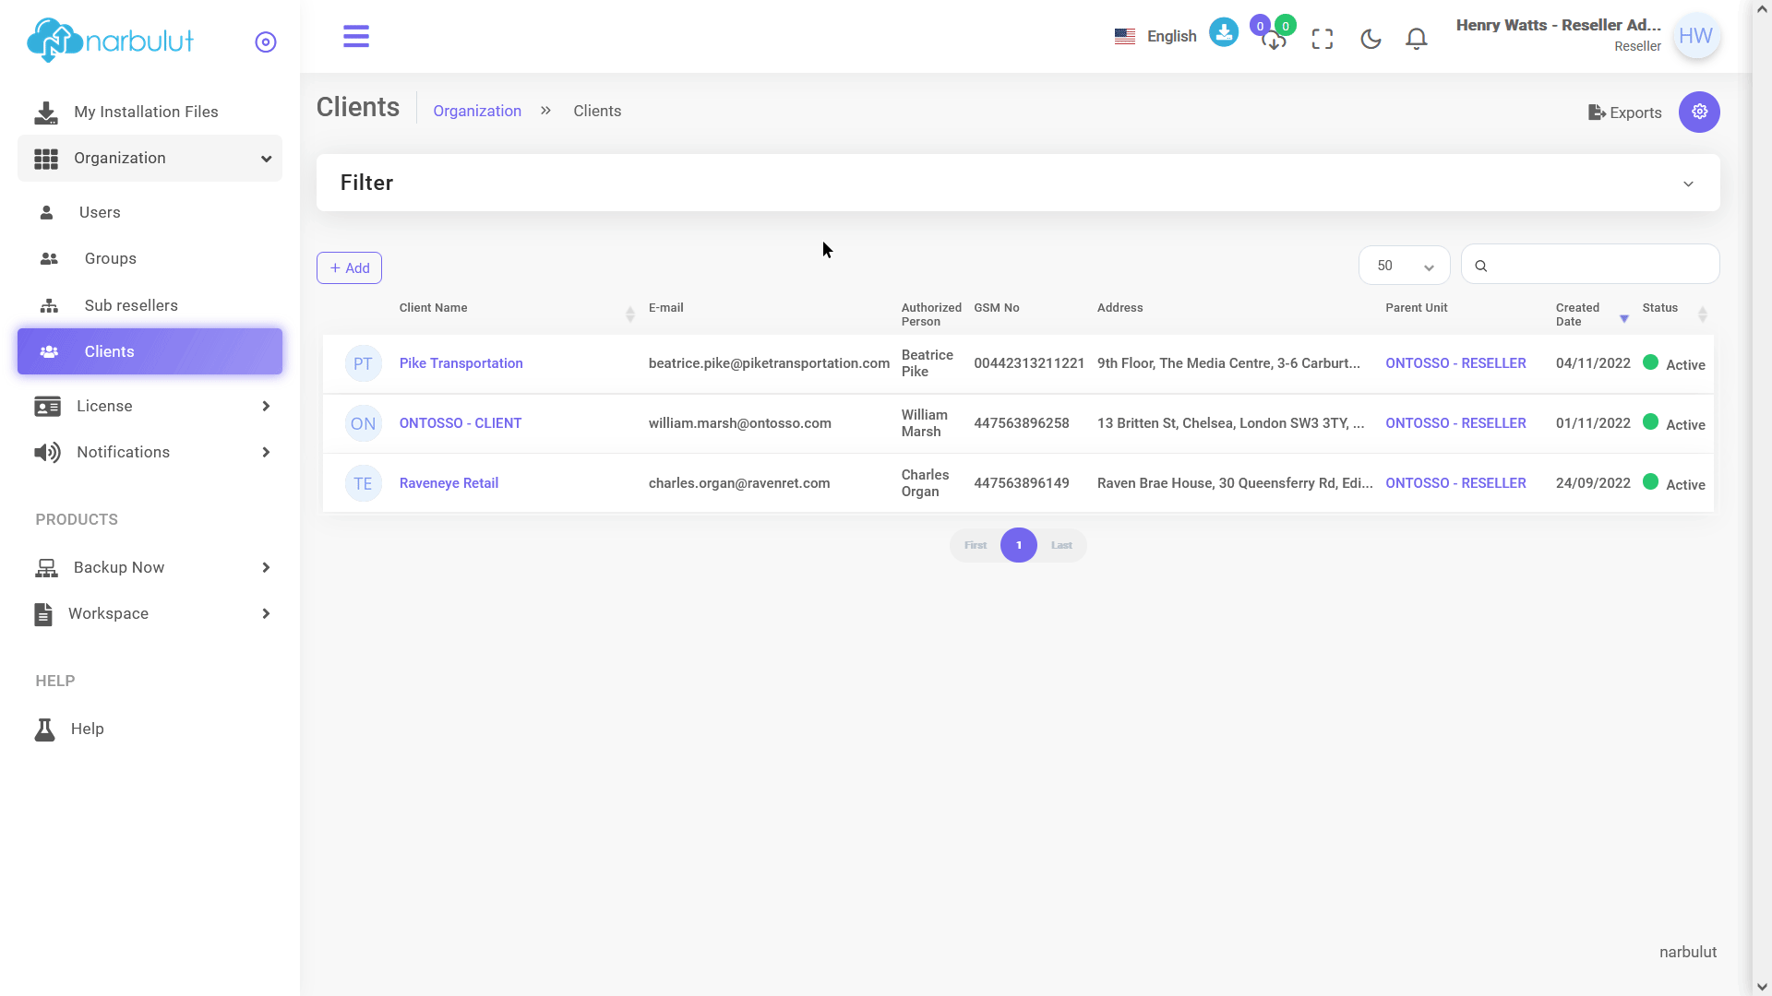Image resolution: width=1772 pixels, height=996 pixels.
Task: Click the Help flask icon
Action: pos(44,729)
